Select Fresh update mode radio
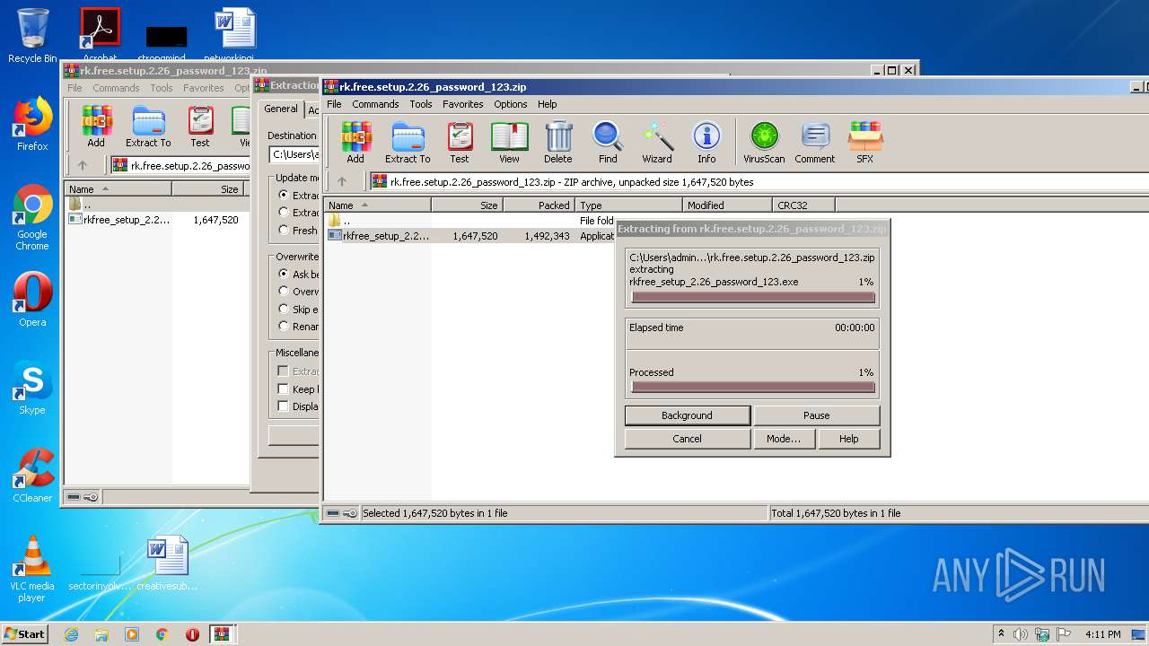This screenshot has width=1149, height=646. [x=284, y=230]
